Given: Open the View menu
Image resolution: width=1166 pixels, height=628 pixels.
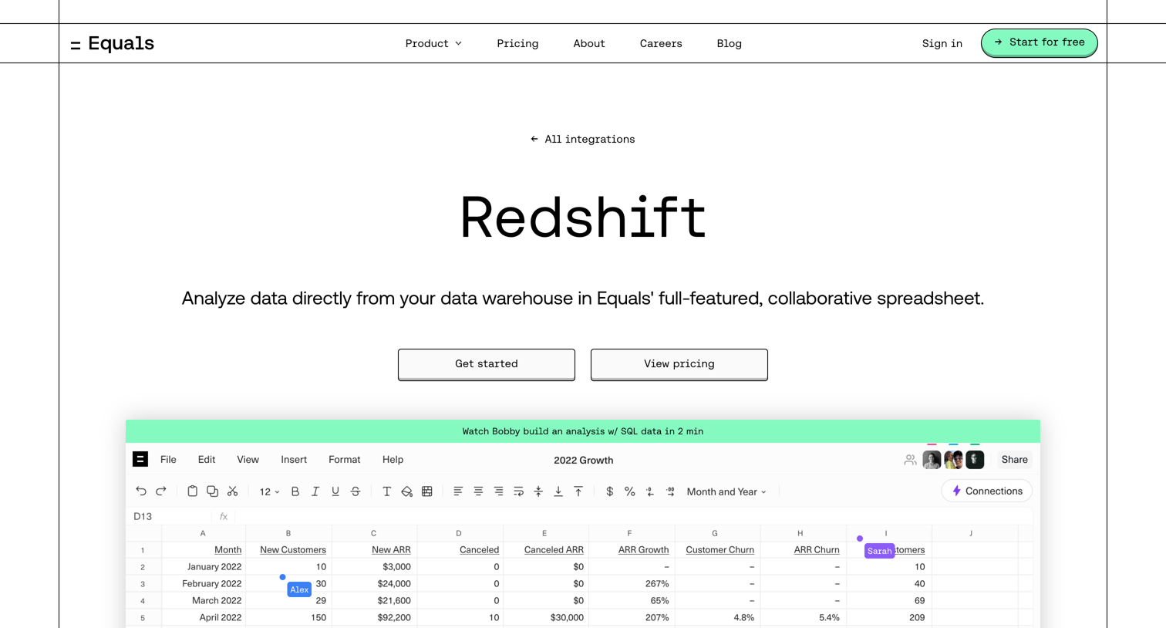Looking at the screenshot, I should click(x=248, y=459).
